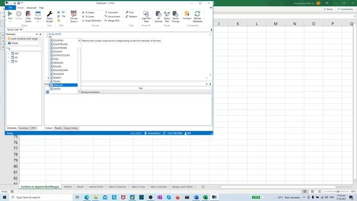Expand the EU table node

(9, 61)
